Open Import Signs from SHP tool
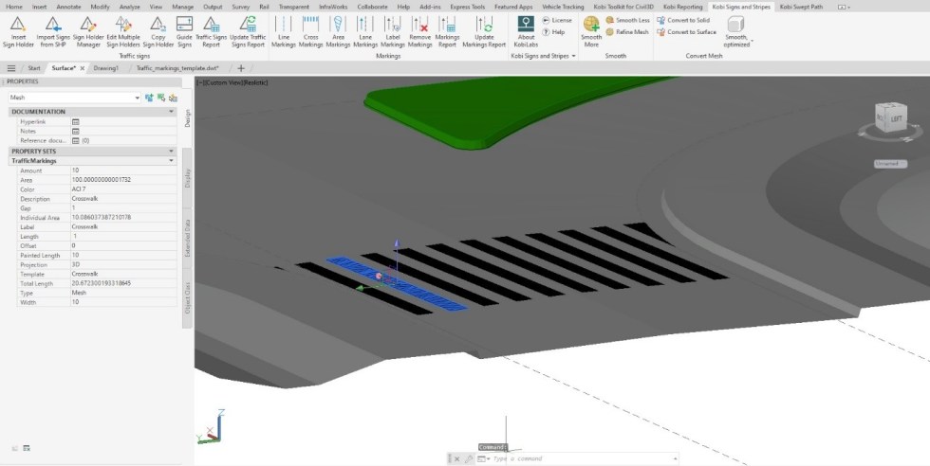930x466 pixels. coord(53,32)
